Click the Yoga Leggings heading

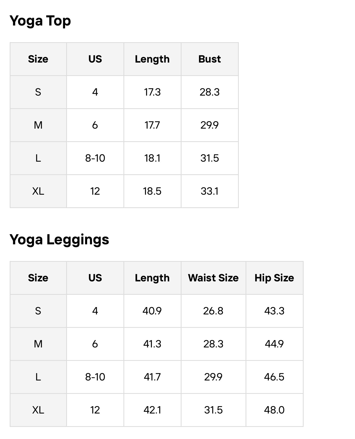click(59, 240)
